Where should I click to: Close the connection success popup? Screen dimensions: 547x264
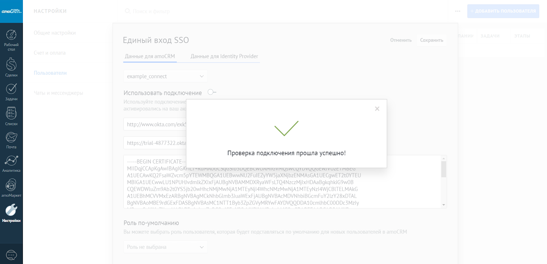pyautogui.click(x=377, y=109)
